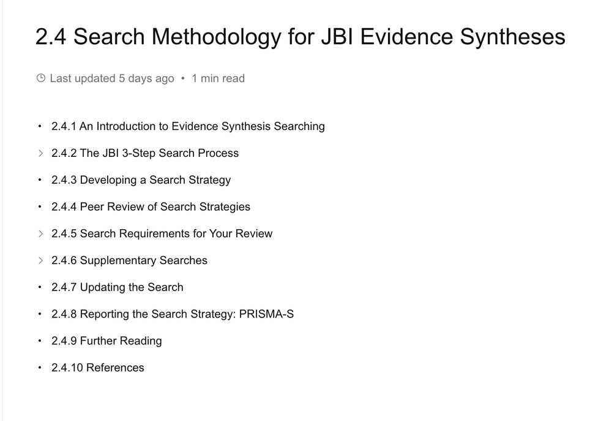Expand the 2.4.5 Search Requirements chevron

40,233
